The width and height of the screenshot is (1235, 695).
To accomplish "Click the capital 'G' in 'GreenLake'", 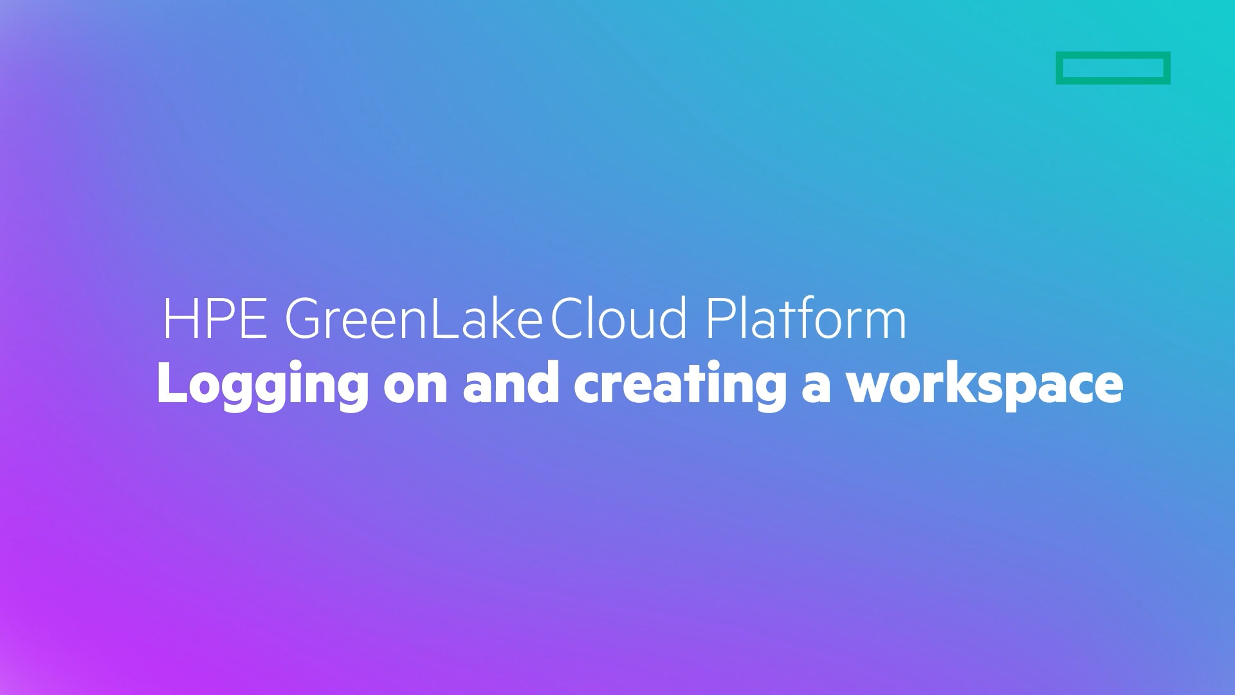I will pos(303,319).
